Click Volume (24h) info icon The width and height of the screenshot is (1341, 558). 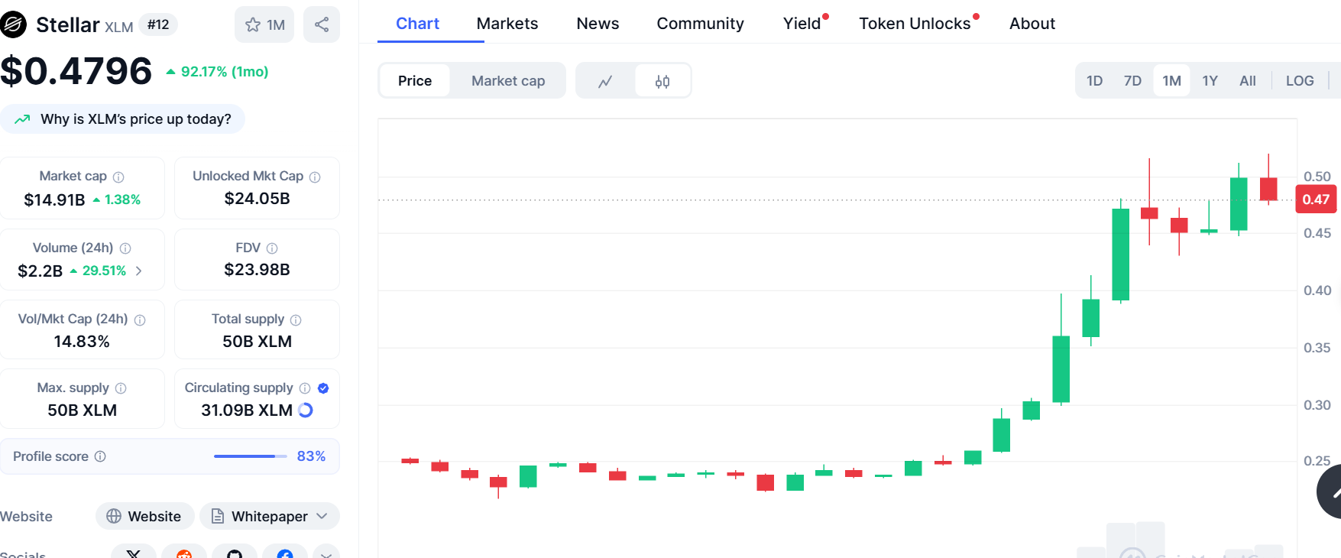[125, 248]
